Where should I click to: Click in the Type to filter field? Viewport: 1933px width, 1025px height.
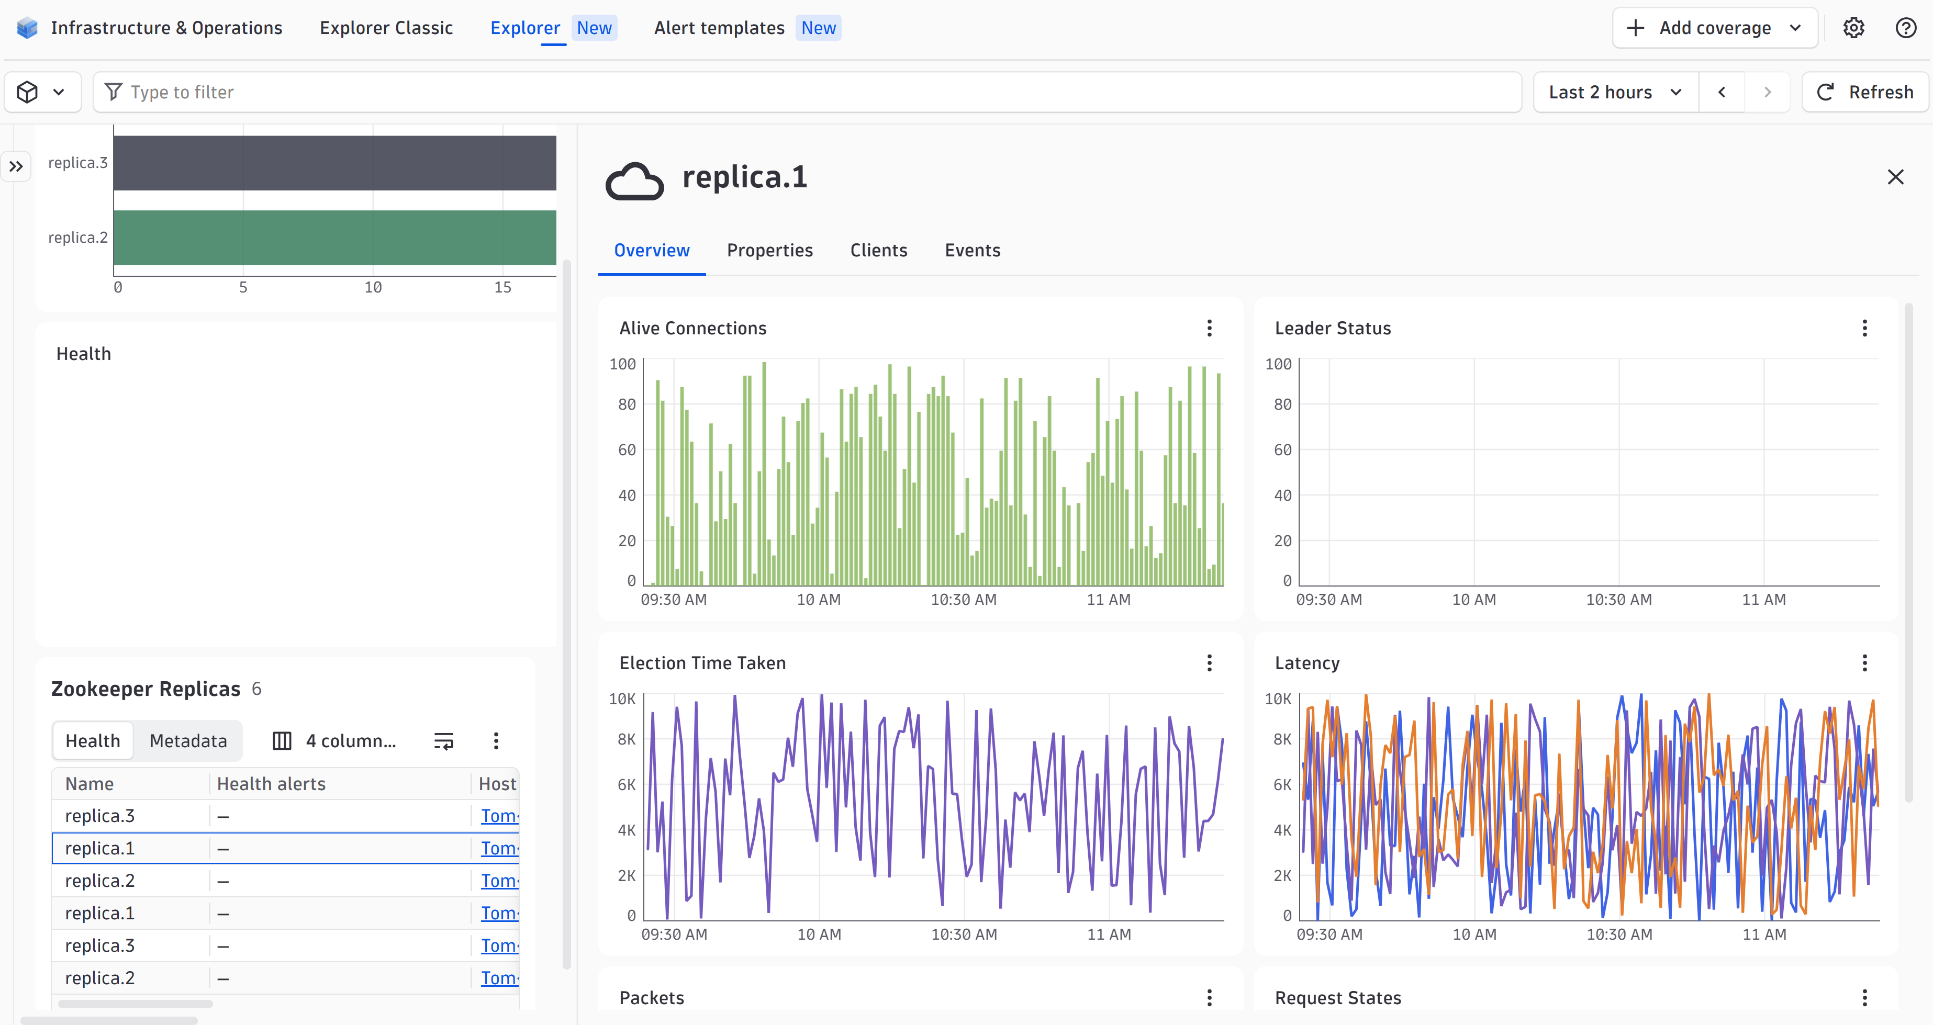808,92
